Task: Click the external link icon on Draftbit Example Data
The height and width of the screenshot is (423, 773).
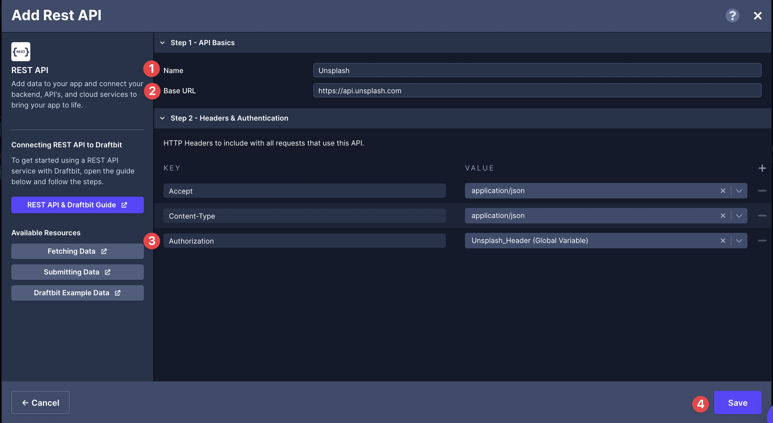Action: click(x=118, y=293)
